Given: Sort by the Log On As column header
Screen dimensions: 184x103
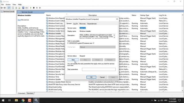Looking at the screenshot, I should (x=163, y=15).
